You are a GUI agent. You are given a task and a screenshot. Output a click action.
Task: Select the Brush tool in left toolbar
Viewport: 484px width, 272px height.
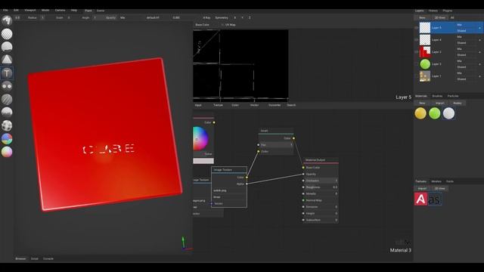tap(7, 20)
